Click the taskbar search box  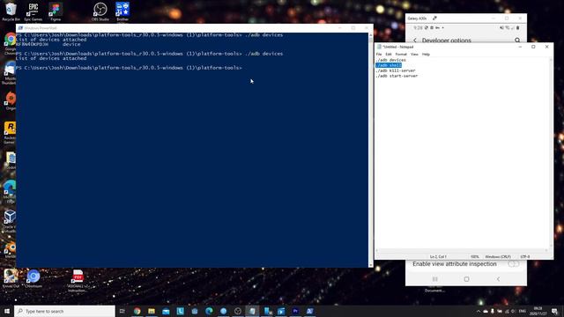(64, 311)
